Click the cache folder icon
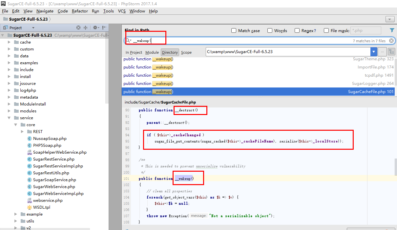Screen dimensions: 397x230 tap(16, 42)
